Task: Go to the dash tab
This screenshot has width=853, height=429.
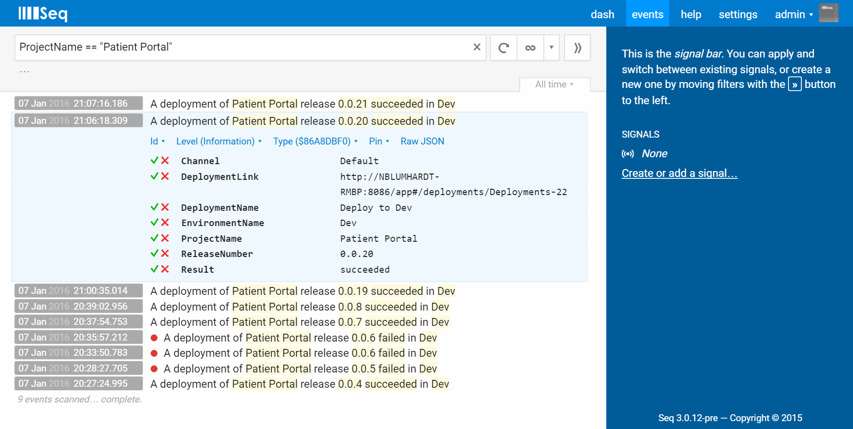Action: click(602, 14)
